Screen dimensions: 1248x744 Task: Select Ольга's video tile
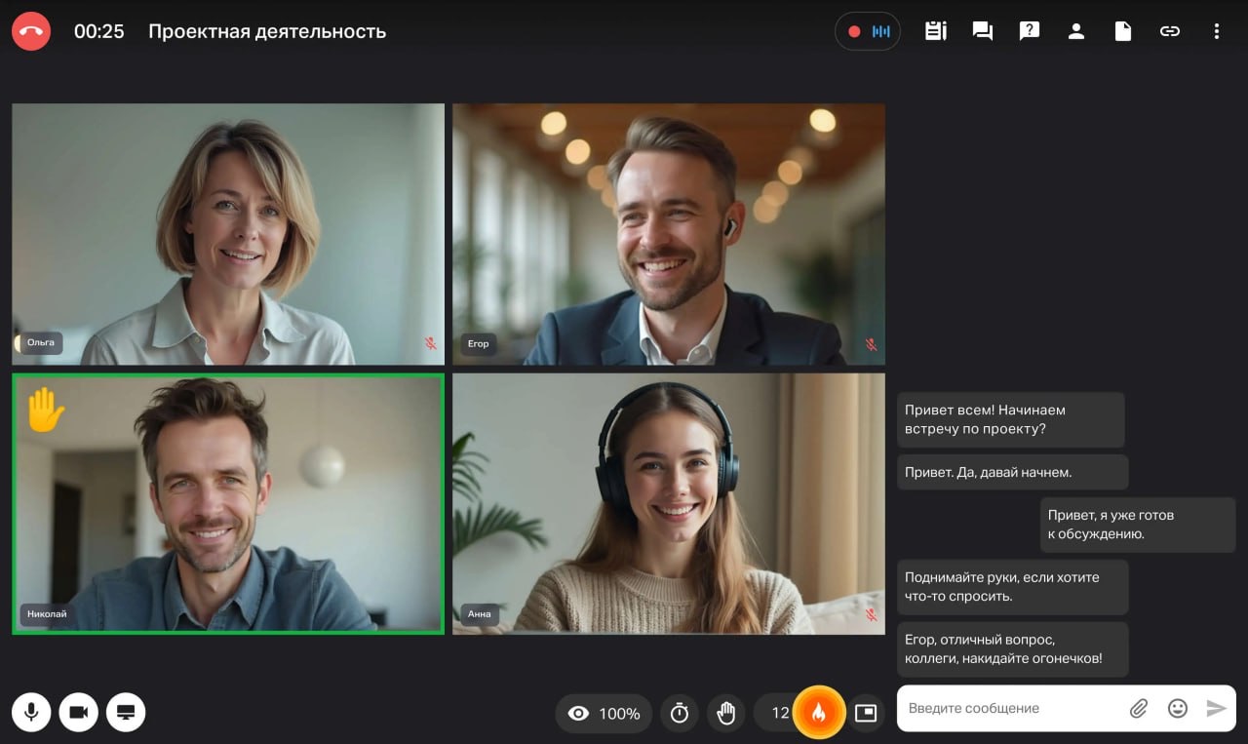point(228,234)
